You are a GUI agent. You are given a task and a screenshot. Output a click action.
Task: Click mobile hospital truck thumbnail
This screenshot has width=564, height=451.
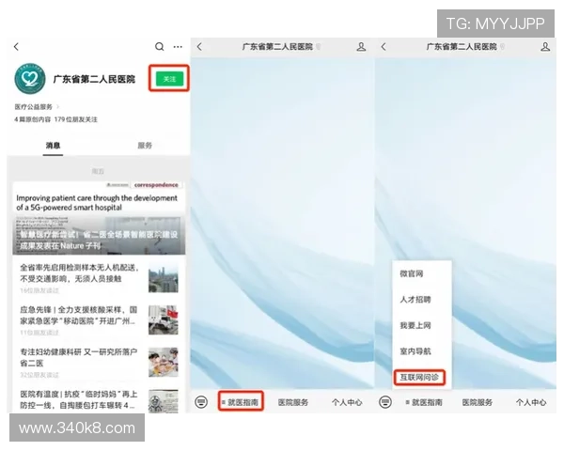pos(164,320)
